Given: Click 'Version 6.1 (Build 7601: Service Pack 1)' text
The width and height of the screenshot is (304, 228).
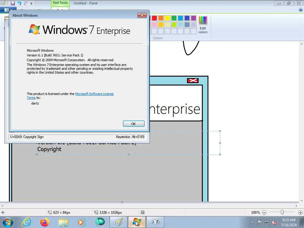Looking at the screenshot, I should point(55,55).
